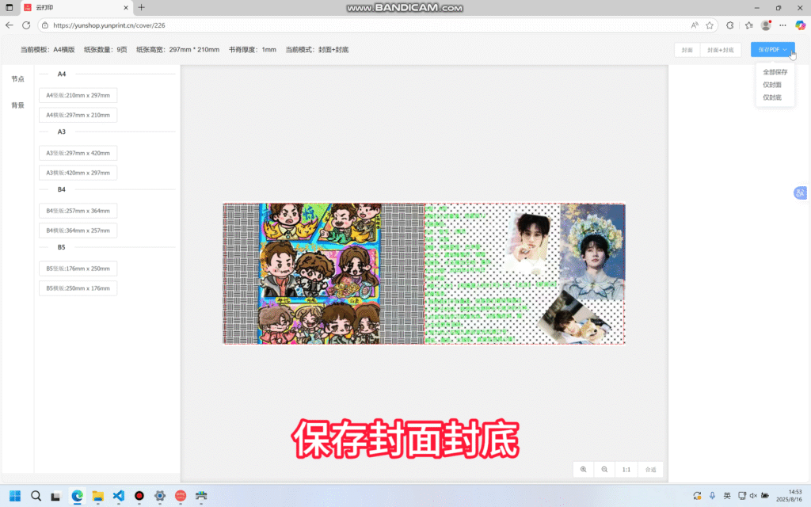Open the read aloud icon in address bar
This screenshot has width=811, height=507.
coord(695,25)
